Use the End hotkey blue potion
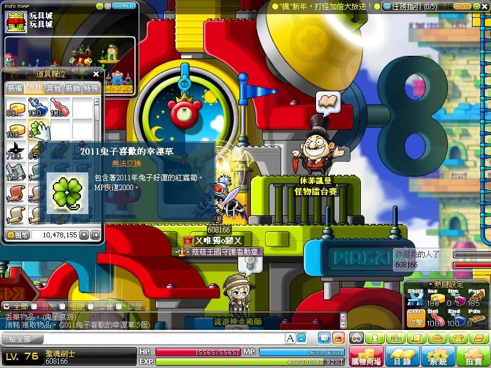This screenshot has width=491, height=368. (456, 319)
